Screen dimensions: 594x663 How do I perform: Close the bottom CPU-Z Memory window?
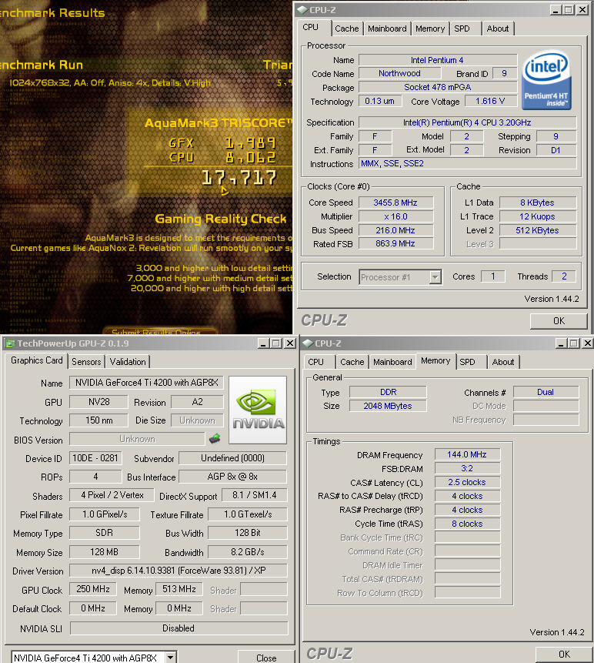[588, 343]
